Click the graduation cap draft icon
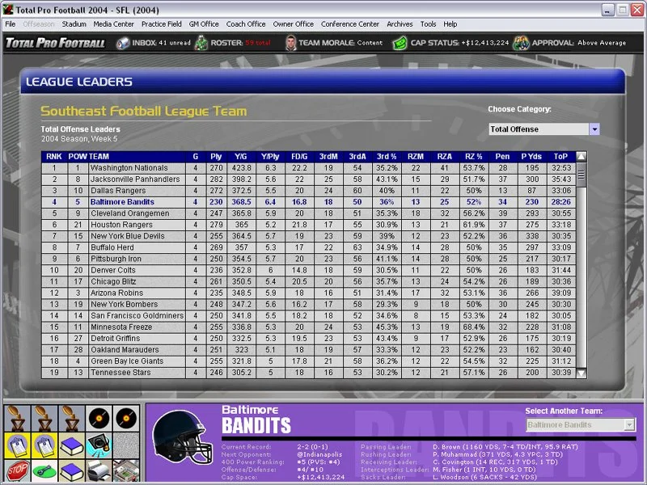Image resolution: width=647 pixels, height=485 pixels. coord(99,445)
